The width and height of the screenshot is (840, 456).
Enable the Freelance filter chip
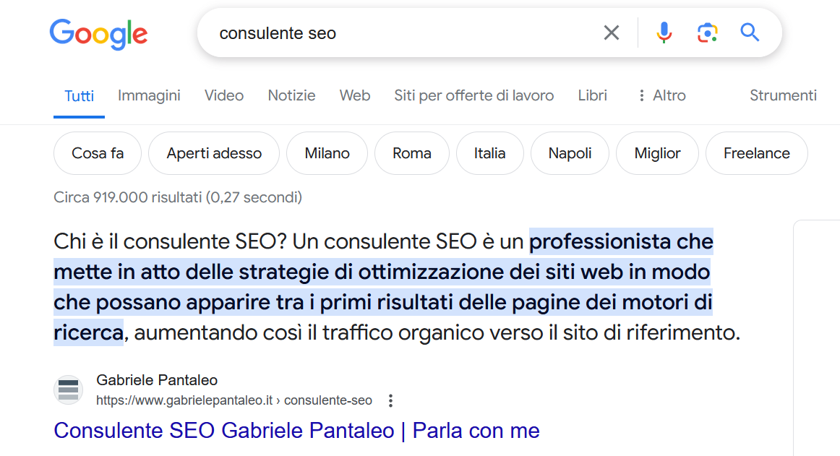[756, 152]
